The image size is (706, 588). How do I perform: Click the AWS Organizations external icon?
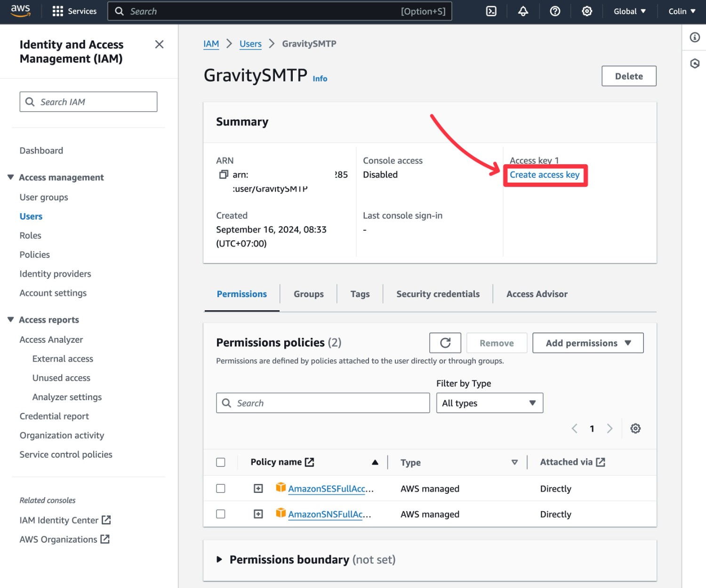point(105,539)
